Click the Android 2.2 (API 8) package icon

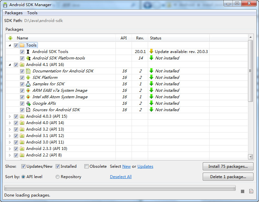pyautogui.click(x=22, y=155)
